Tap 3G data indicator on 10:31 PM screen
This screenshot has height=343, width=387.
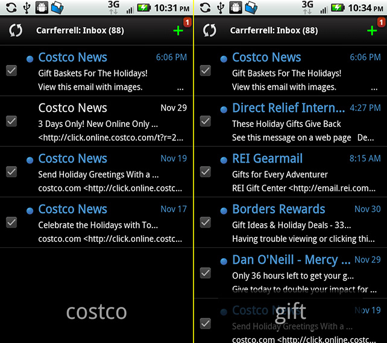(x=114, y=7)
